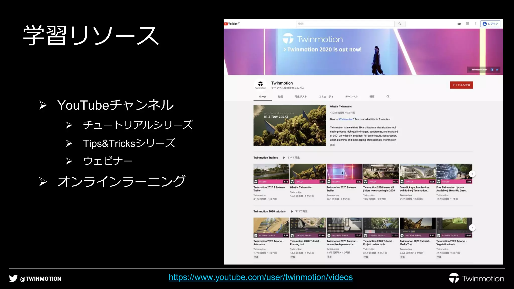Play all Twinmotion 2020 tutorials
The height and width of the screenshot is (289, 514).
tap(299, 211)
